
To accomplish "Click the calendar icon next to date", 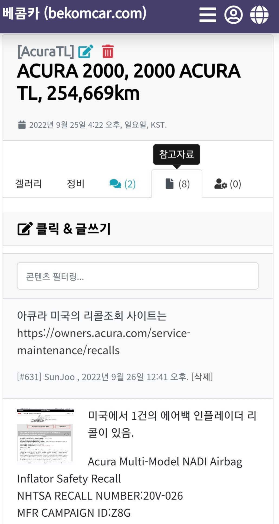I will 22,125.
